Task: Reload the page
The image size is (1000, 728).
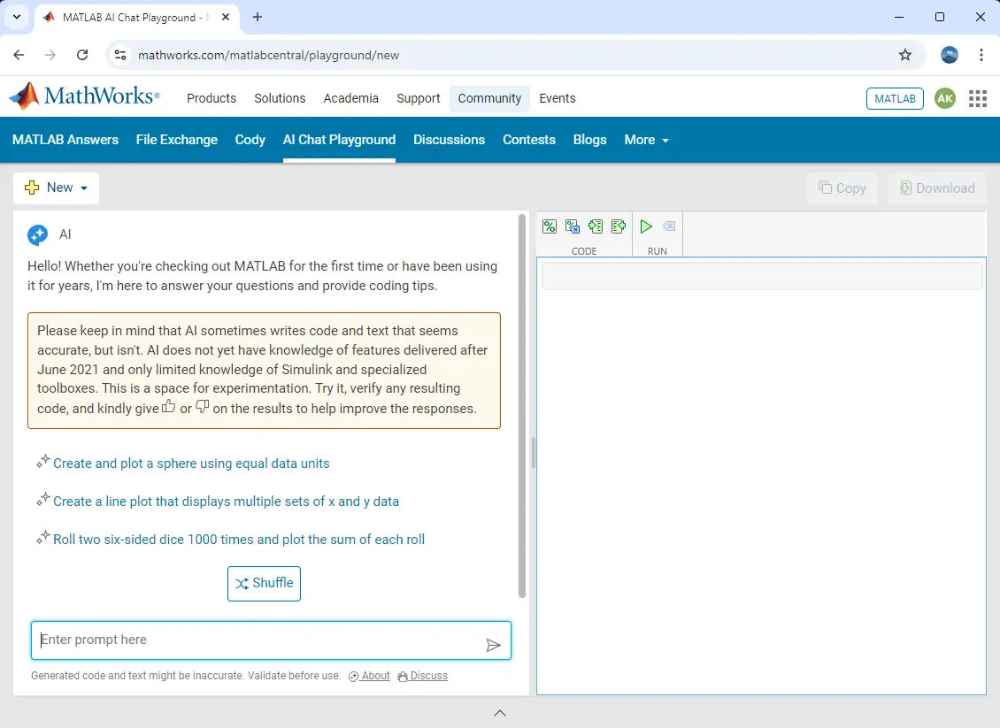Action: point(82,55)
